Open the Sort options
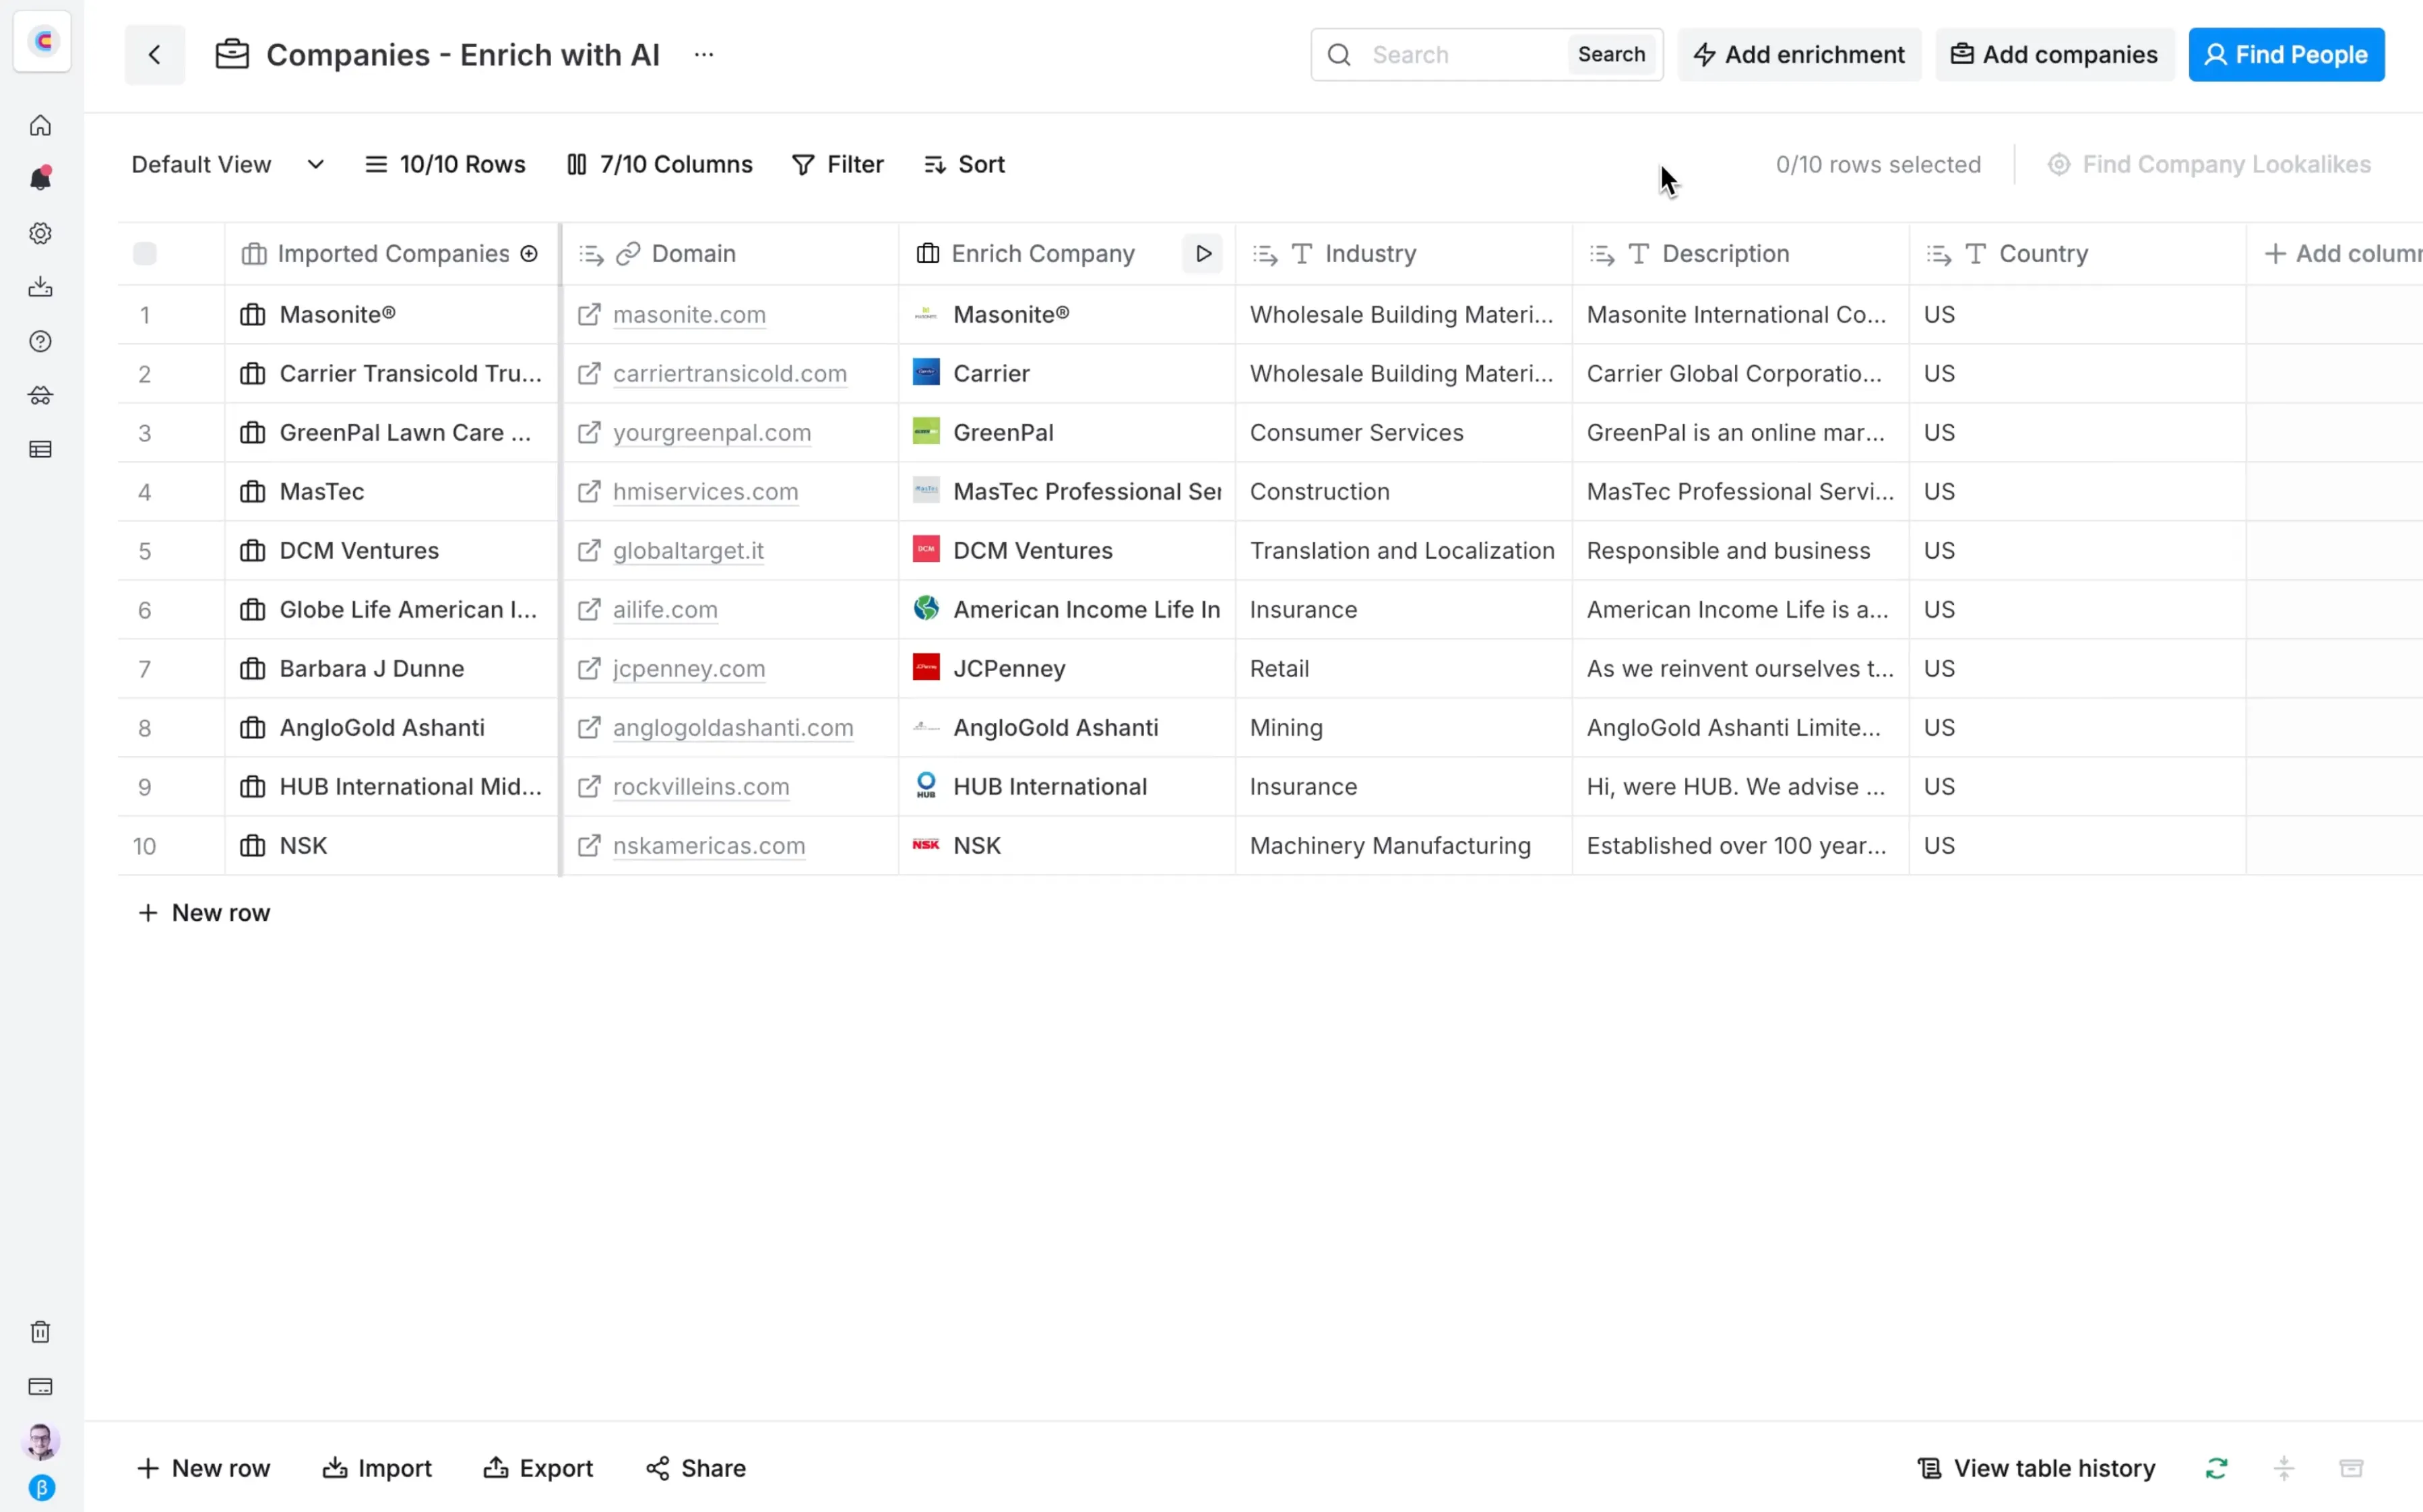2423x1512 pixels. tap(965, 164)
